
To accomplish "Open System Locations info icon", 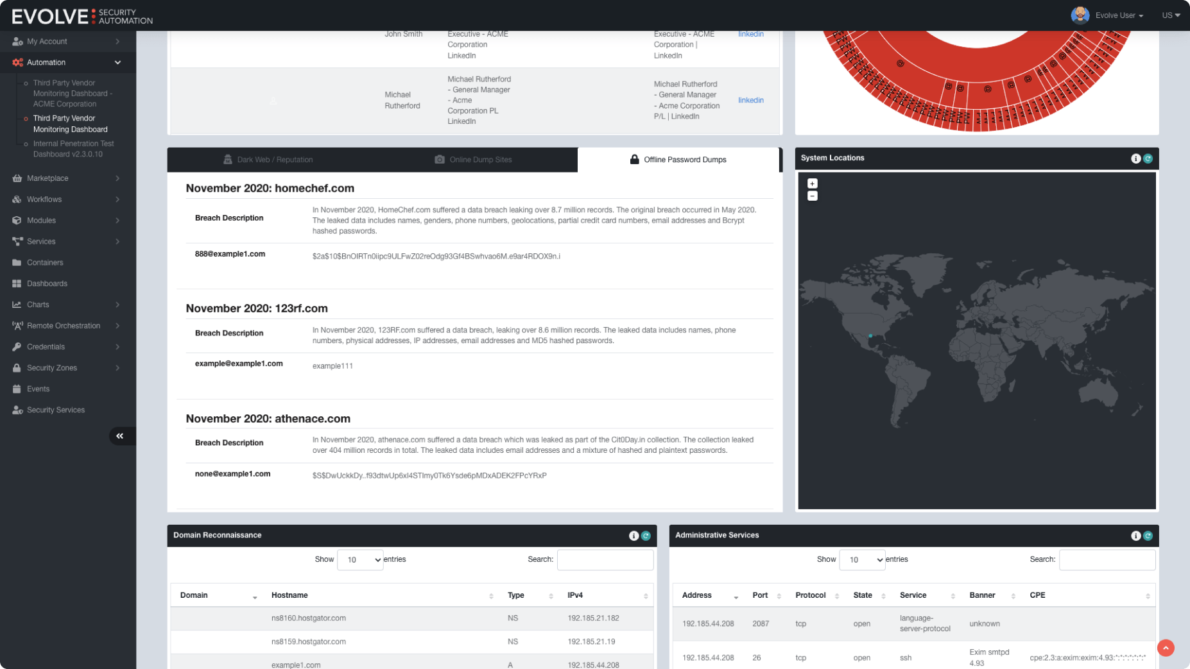I will tap(1135, 158).
